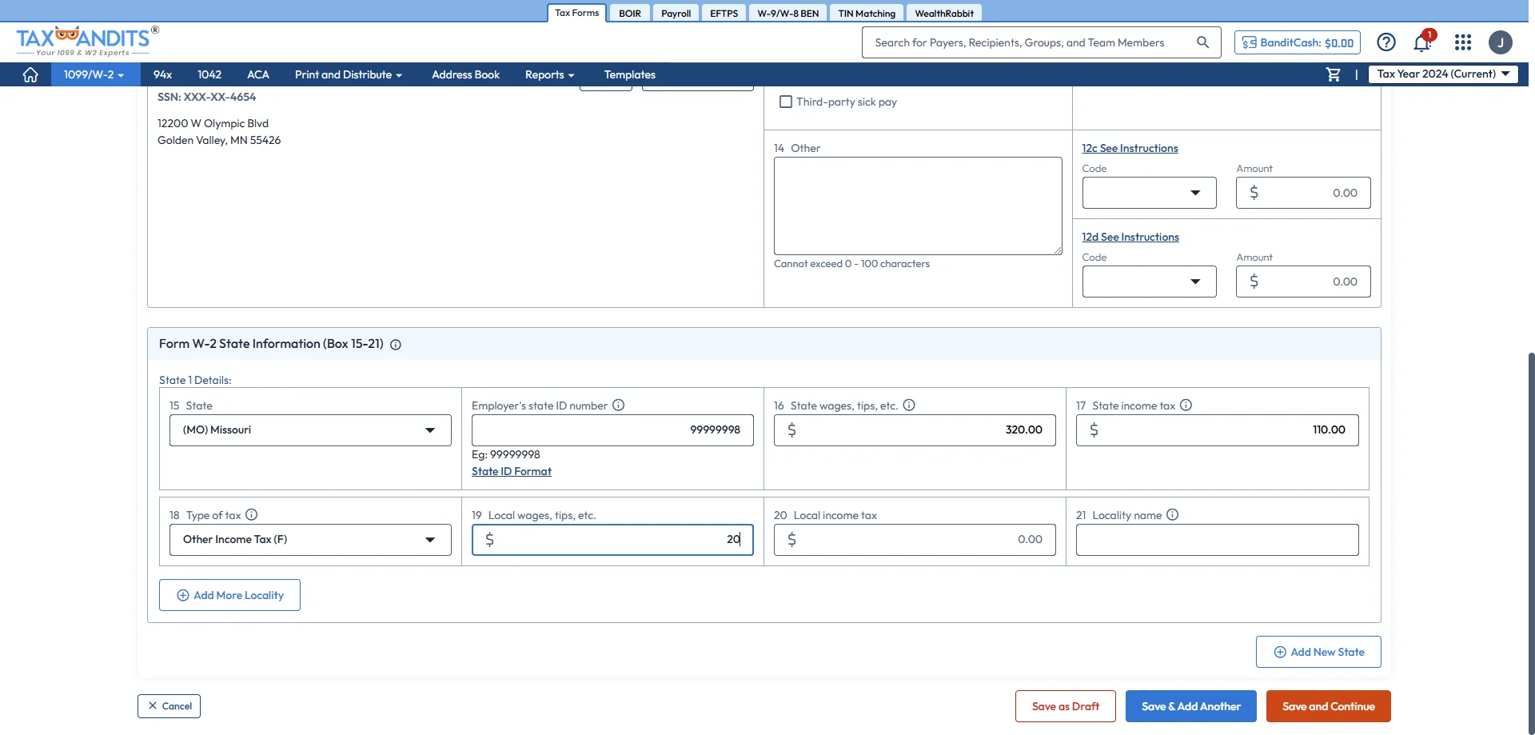
Task: Focus Local wages, tips field
Action: coord(612,540)
